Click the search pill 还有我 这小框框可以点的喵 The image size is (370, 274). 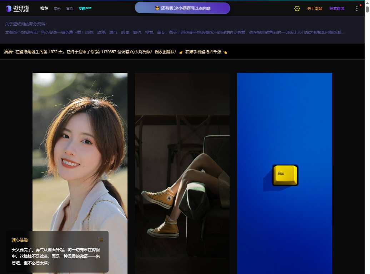182,7
